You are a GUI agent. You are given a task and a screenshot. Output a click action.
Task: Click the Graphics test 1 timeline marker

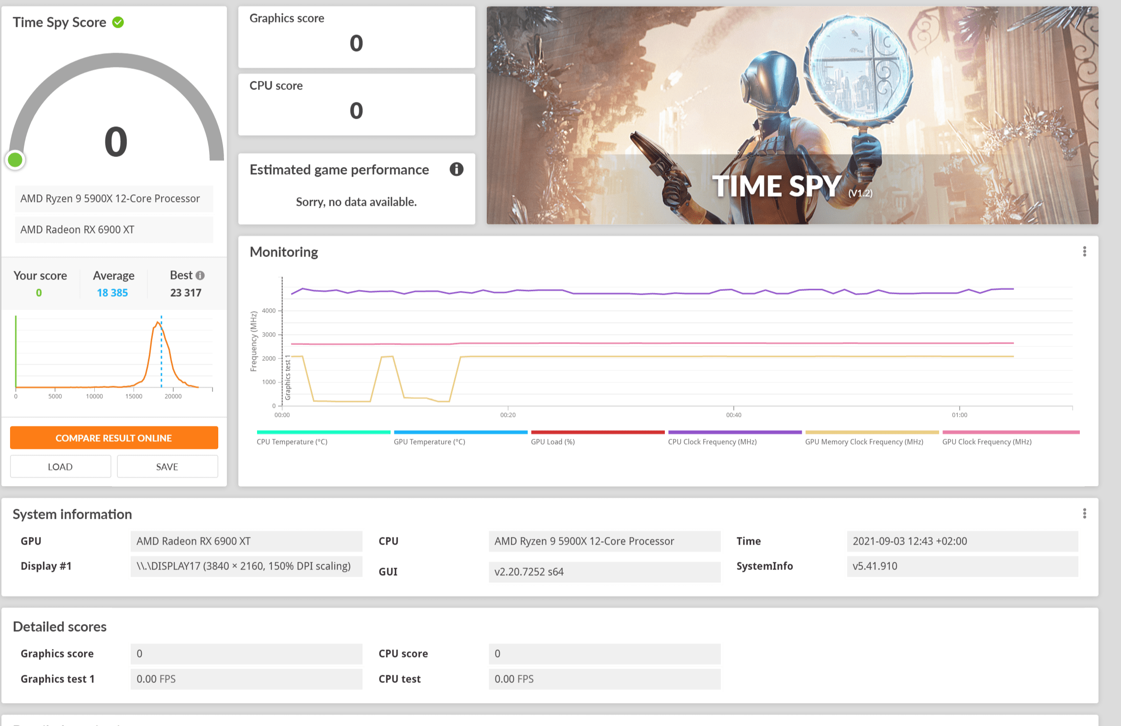click(x=287, y=378)
